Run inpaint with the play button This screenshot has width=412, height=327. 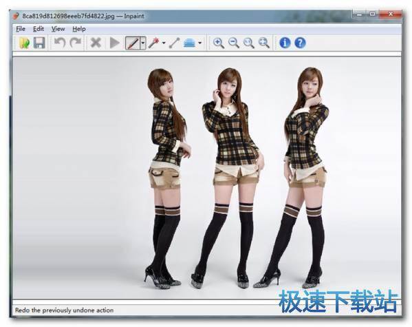pos(114,43)
